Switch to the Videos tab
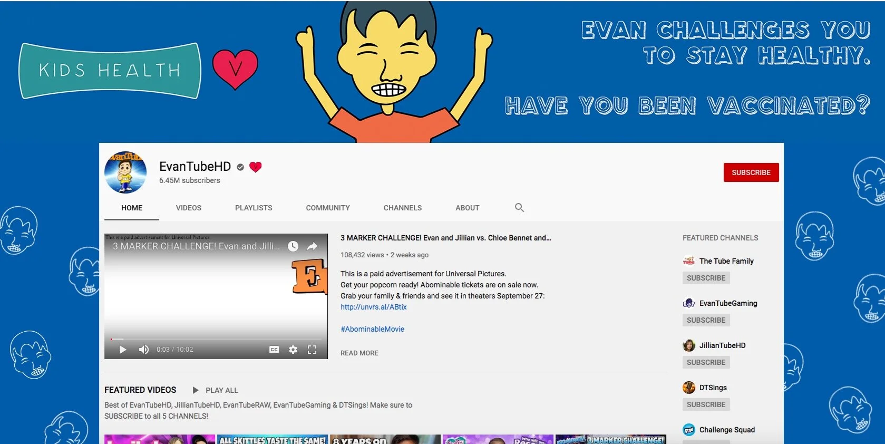Viewport: 885px width, 444px height. click(x=189, y=208)
